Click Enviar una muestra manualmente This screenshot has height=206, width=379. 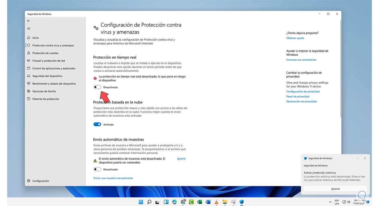point(113,178)
